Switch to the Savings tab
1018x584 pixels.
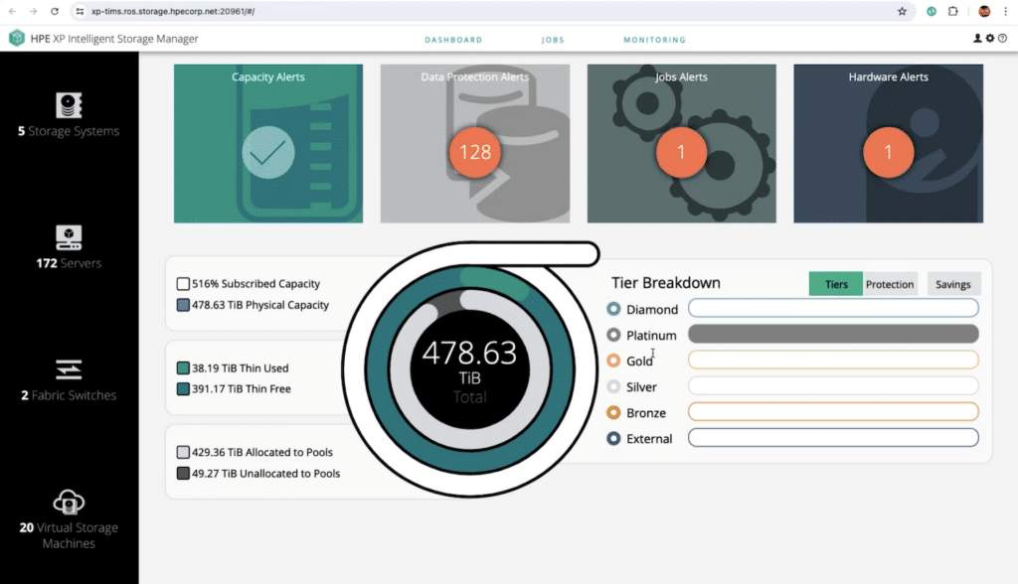pyautogui.click(x=953, y=284)
